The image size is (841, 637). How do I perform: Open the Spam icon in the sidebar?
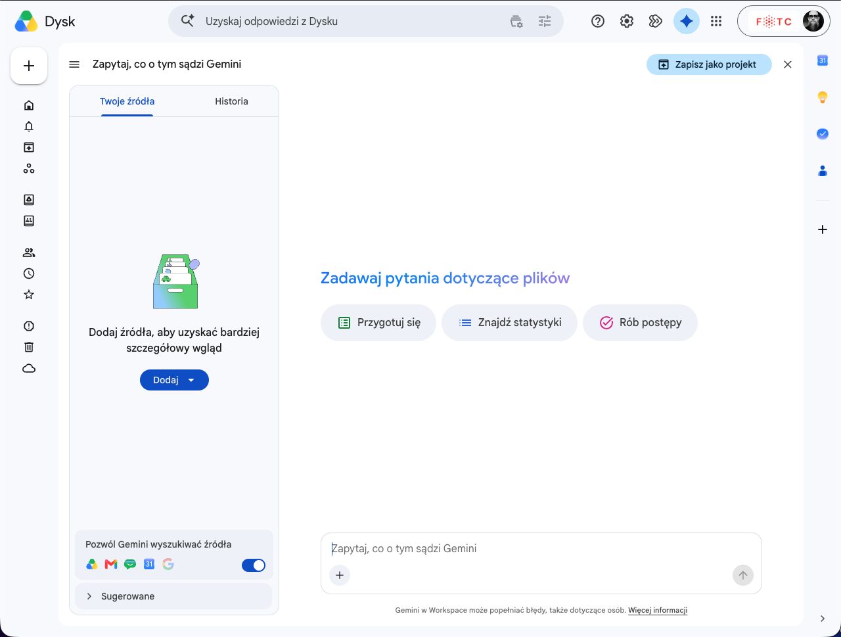tap(29, 326)
